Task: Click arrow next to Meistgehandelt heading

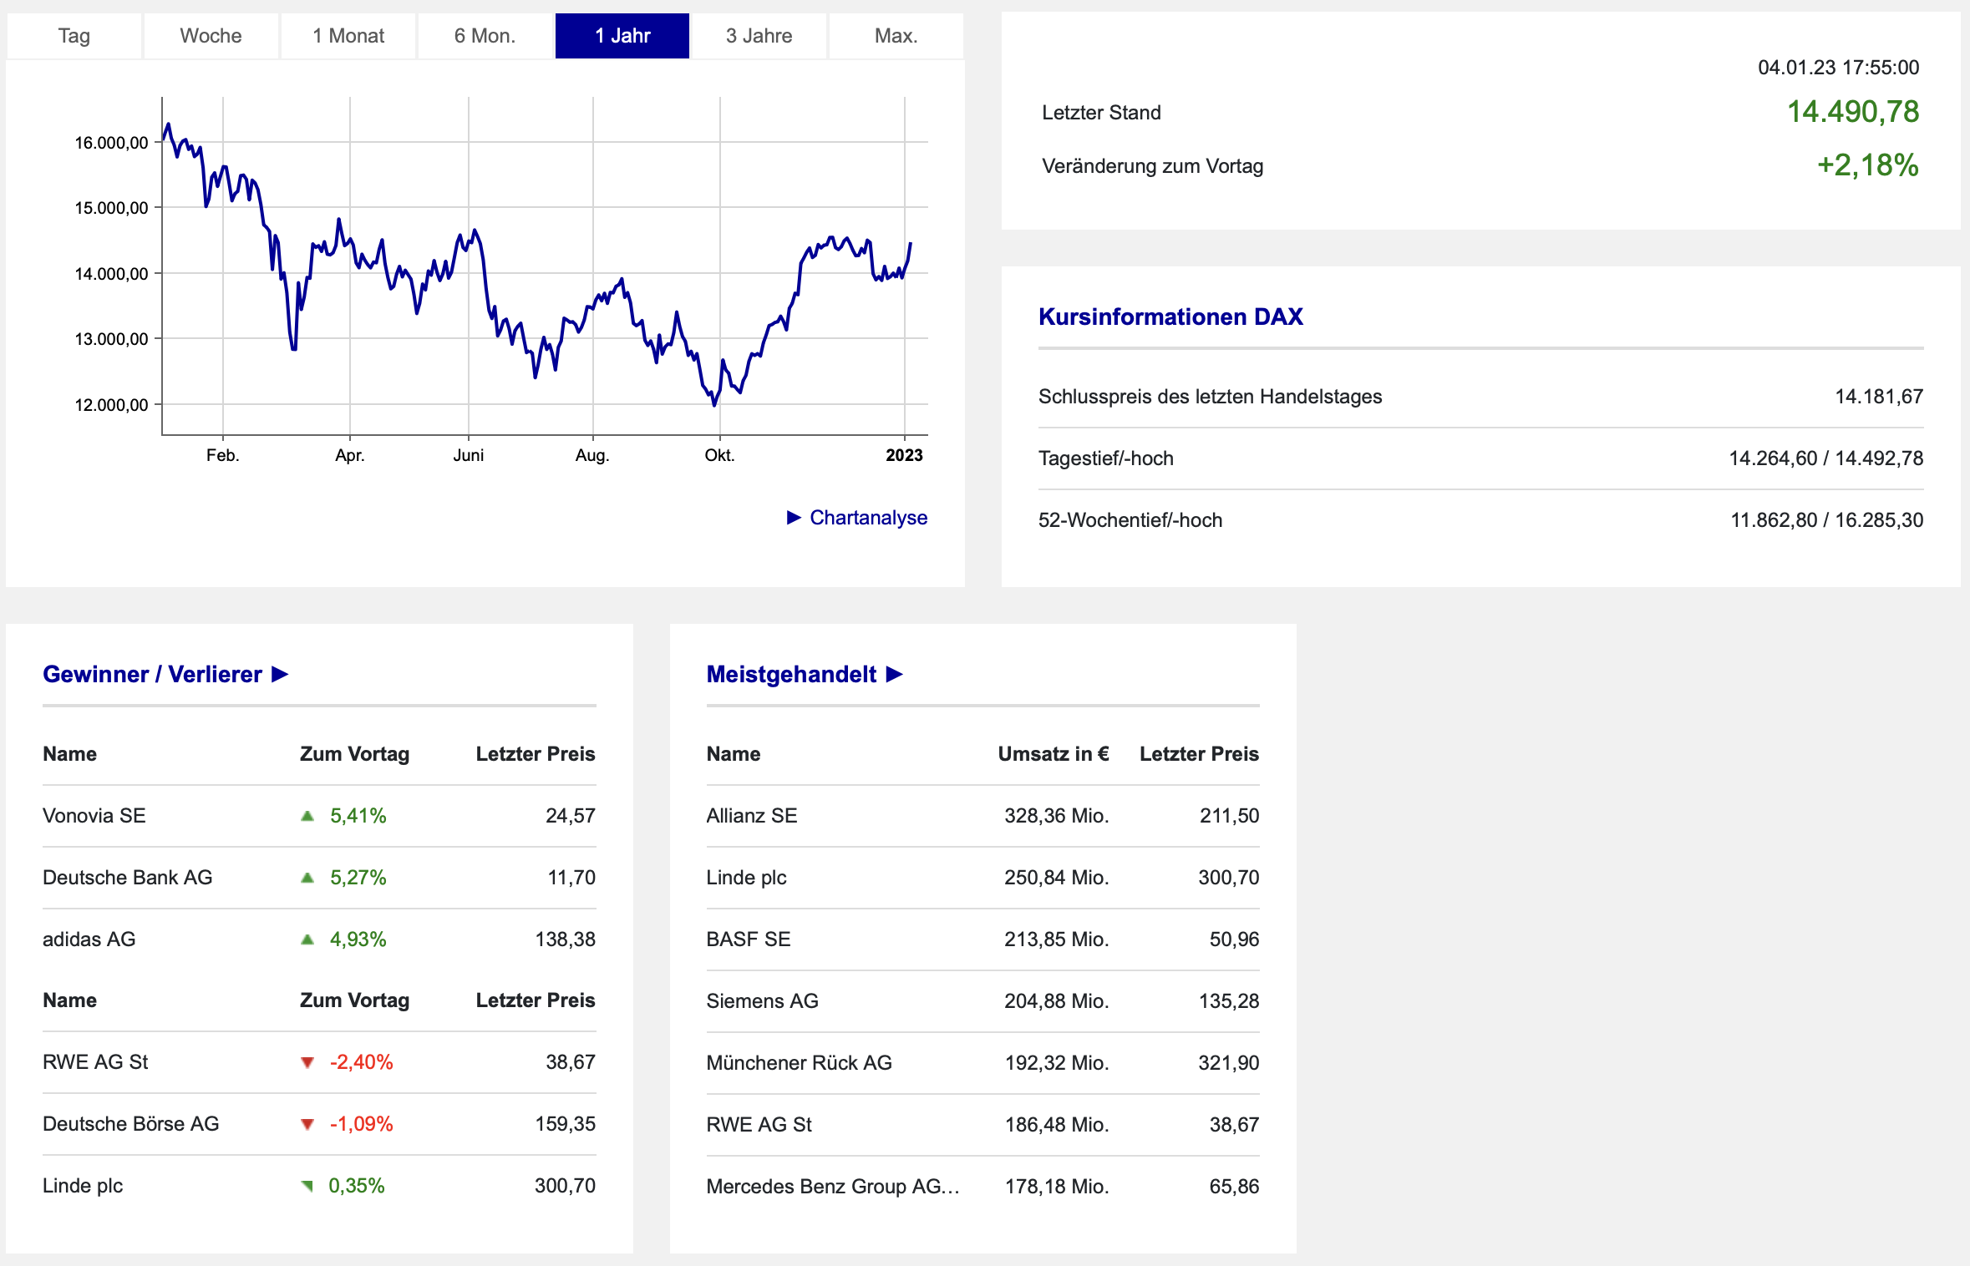Action: (x=895, y=674)
